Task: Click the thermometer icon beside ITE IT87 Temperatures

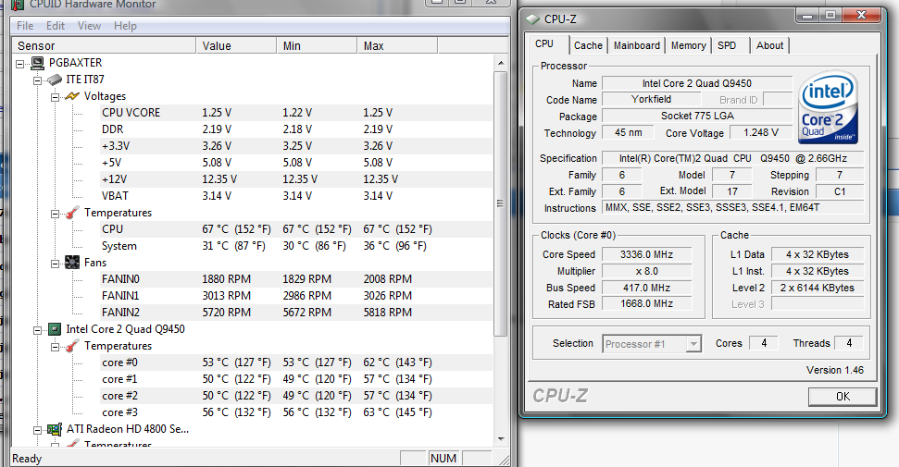Action: 72,213
